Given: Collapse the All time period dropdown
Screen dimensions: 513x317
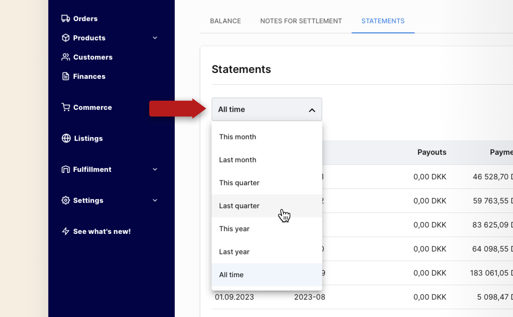Looking at the screenshot, I should pos(267,109).
